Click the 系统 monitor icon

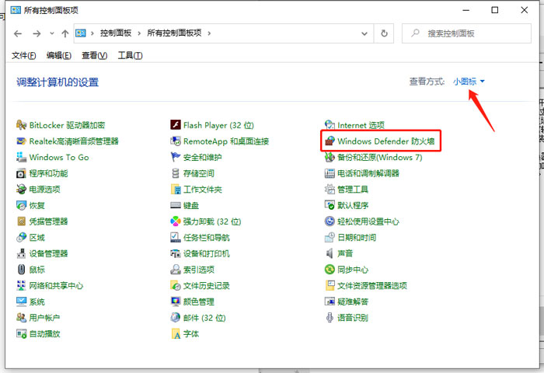(21, 302)
